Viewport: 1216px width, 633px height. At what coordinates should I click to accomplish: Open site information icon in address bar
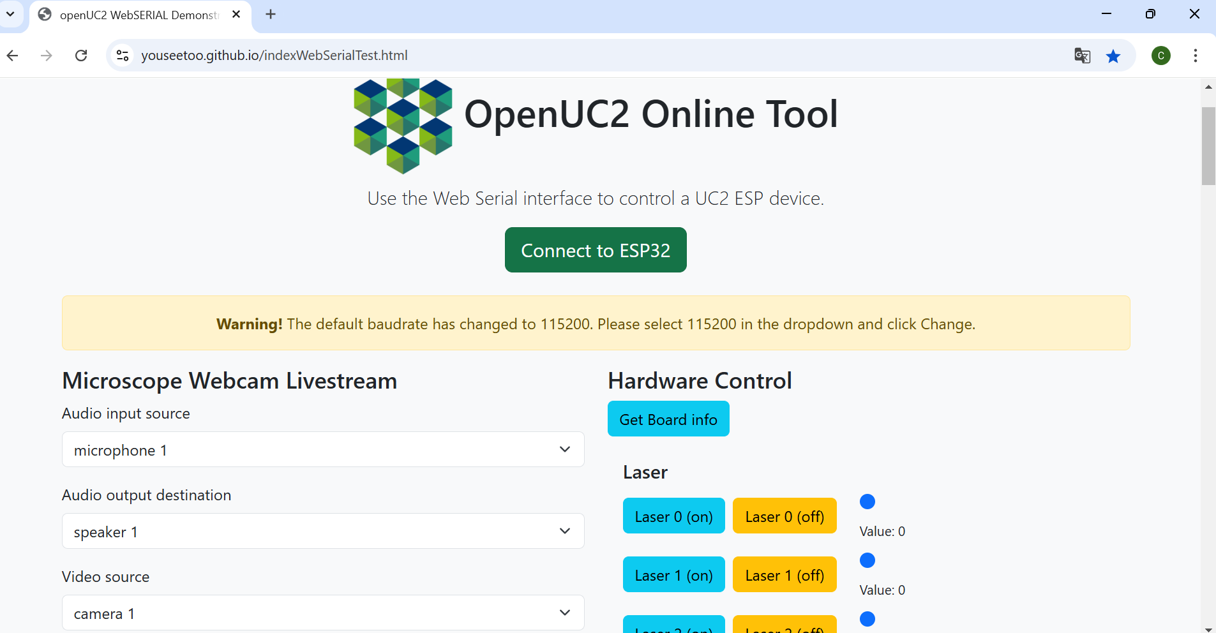pyautogui.click(x=123, y=56)
